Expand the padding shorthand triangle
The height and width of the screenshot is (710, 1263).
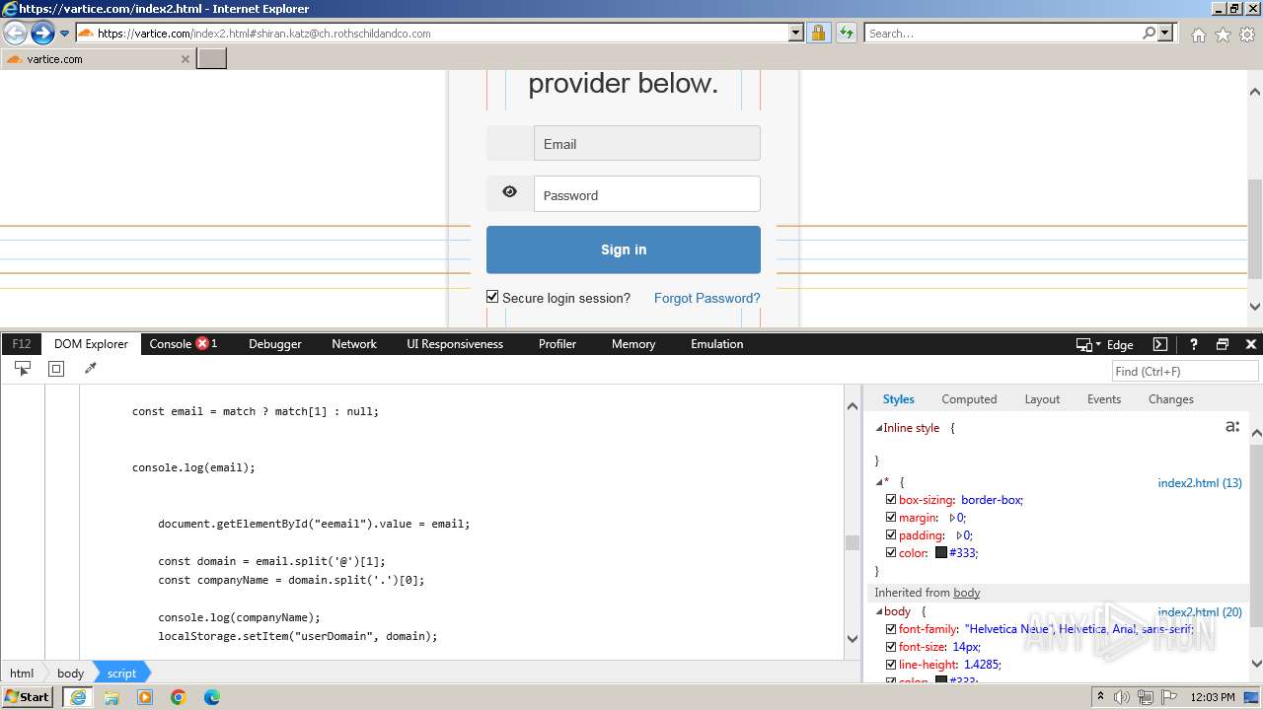tap(959, 535)
